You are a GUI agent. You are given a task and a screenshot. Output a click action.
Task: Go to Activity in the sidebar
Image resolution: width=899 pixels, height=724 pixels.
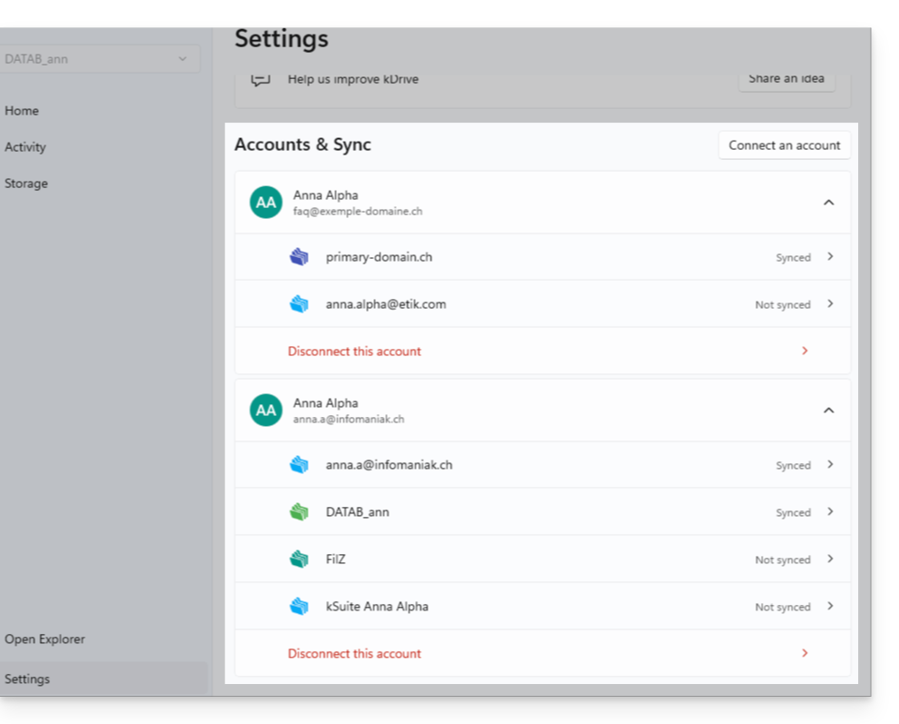(x=25, y=147)
